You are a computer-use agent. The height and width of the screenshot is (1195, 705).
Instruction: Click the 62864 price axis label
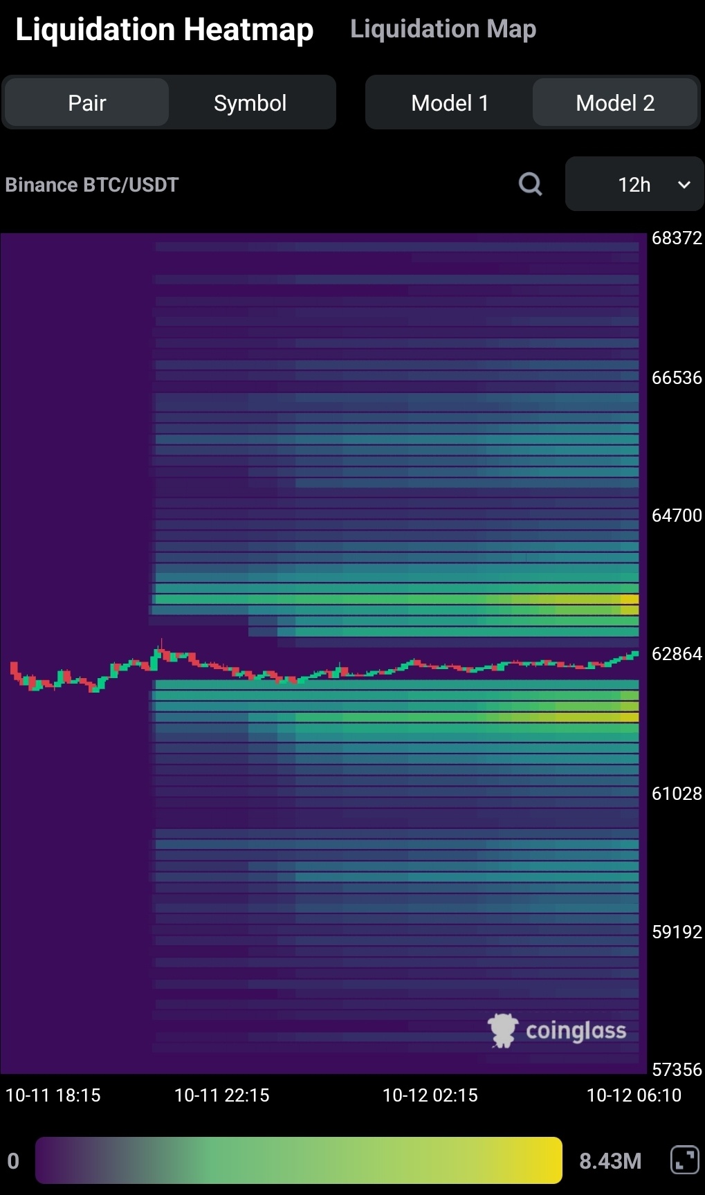tap(677, 654)
